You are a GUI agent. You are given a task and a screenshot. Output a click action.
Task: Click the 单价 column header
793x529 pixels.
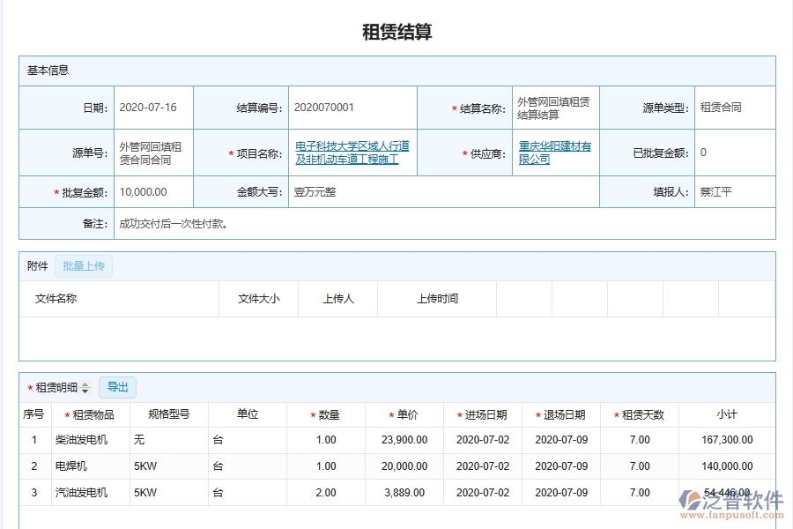tap(401, 414)
